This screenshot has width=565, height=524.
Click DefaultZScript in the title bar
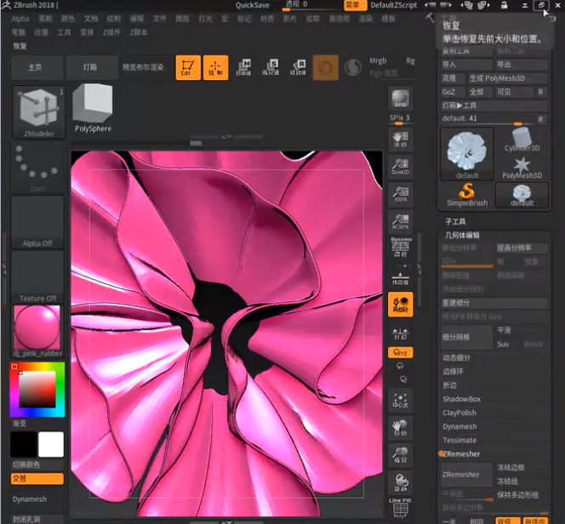point(393,5)
